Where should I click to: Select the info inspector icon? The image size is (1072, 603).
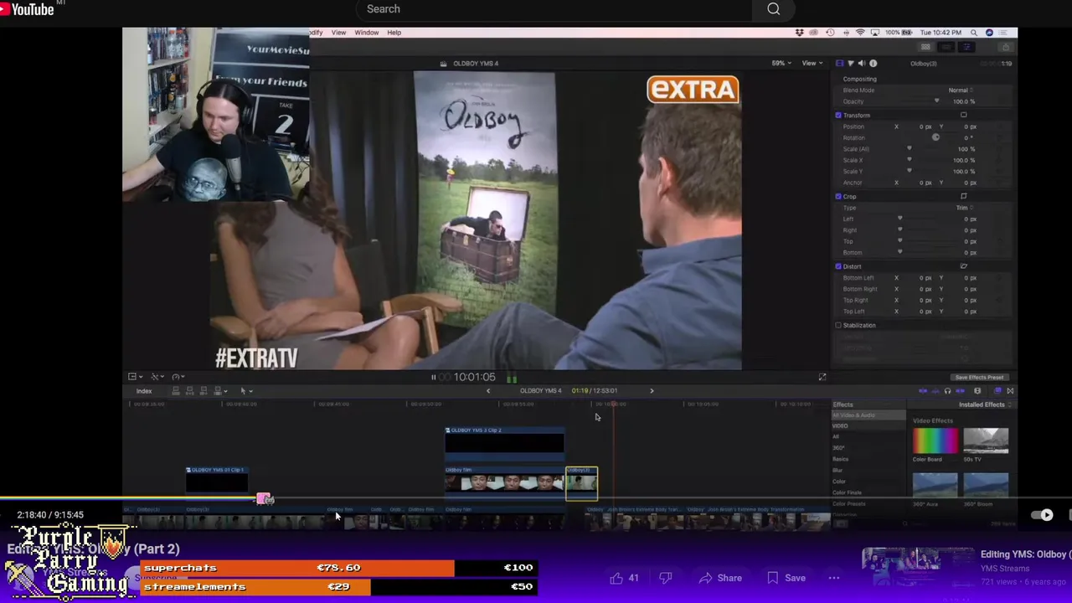pyautogui.click(x=873, y=64)
